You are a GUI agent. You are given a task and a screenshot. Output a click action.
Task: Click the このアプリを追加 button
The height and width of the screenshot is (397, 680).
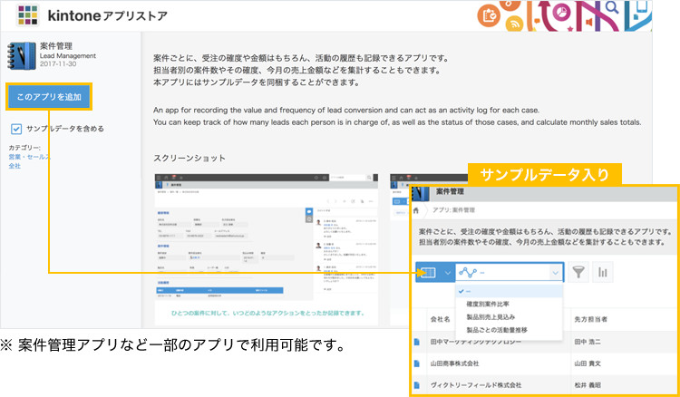point(47,96)
